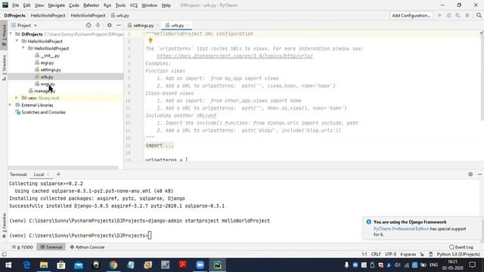484x272 pixels.
Task: Click the Locate opened file target icon
Action: tap(88, 25)
